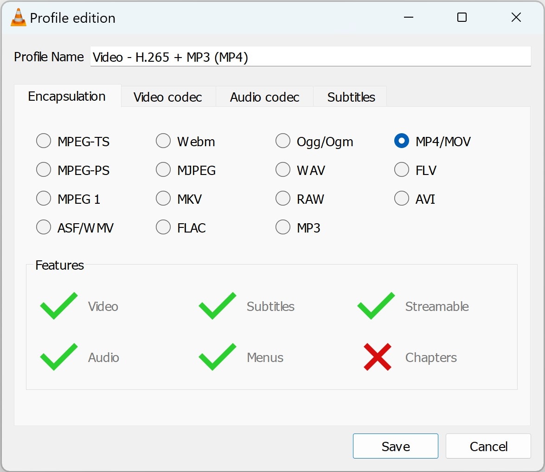The image size is (545, 472).
Task: Enable the ASF/WMV container option
Action: (43, 227)
